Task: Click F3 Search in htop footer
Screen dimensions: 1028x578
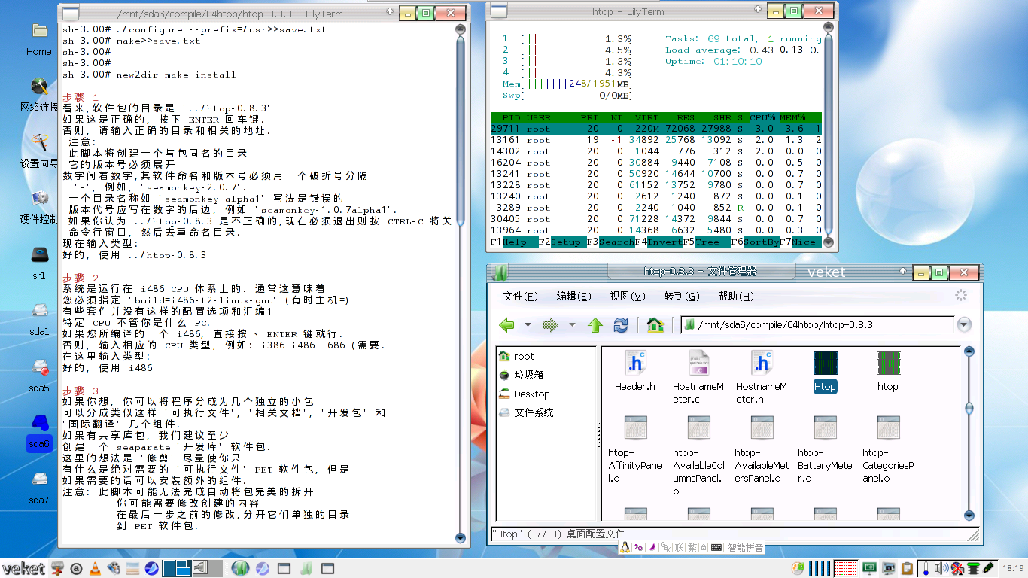Action: coord(610,242)
